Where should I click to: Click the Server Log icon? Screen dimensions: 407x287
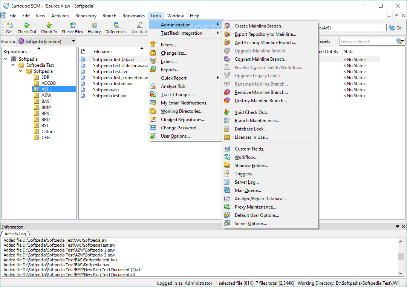[x=227, y=182]
